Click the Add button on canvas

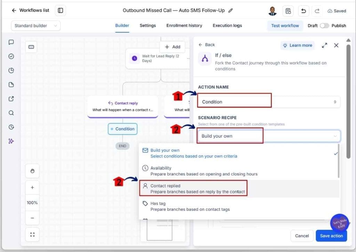pos(172,47)
